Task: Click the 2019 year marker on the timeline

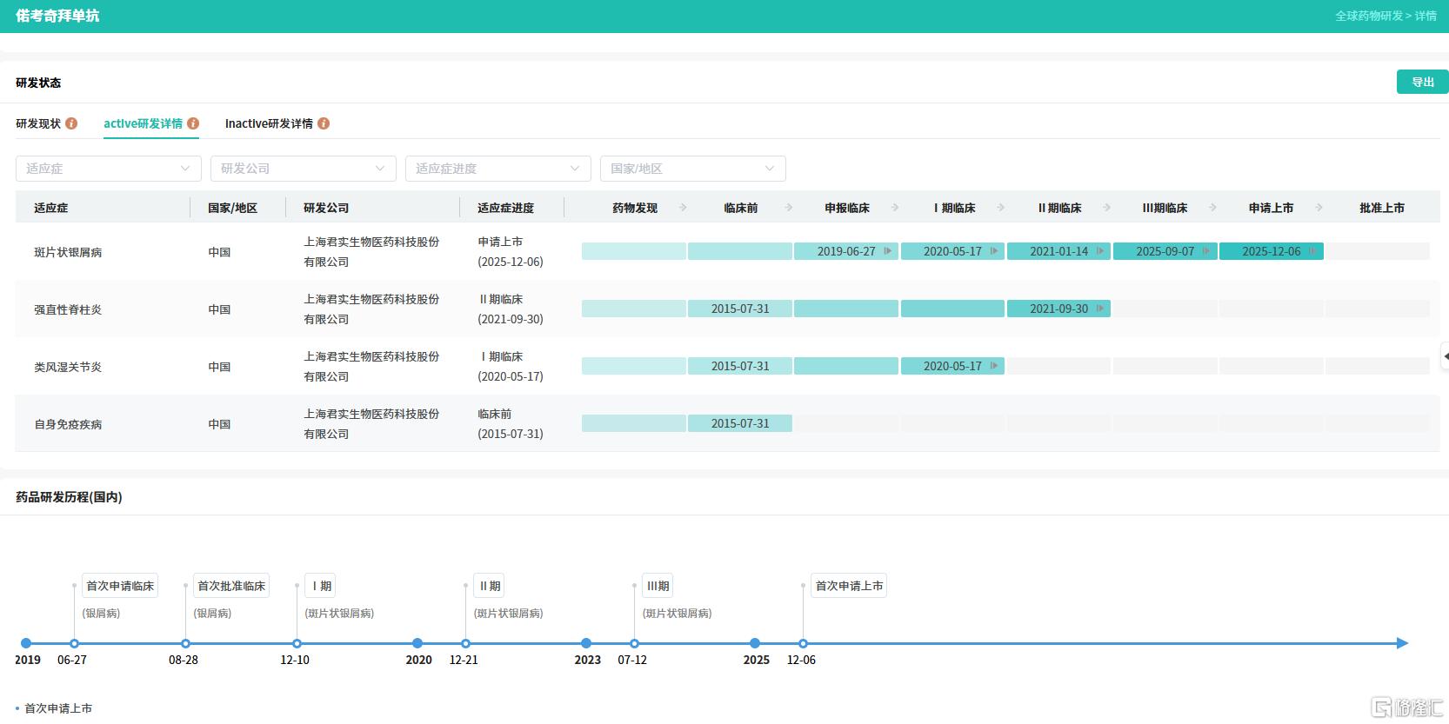Action: 26,643
